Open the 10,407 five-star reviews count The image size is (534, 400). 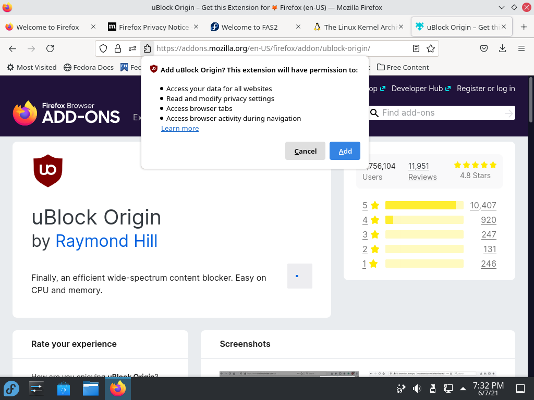483,205
